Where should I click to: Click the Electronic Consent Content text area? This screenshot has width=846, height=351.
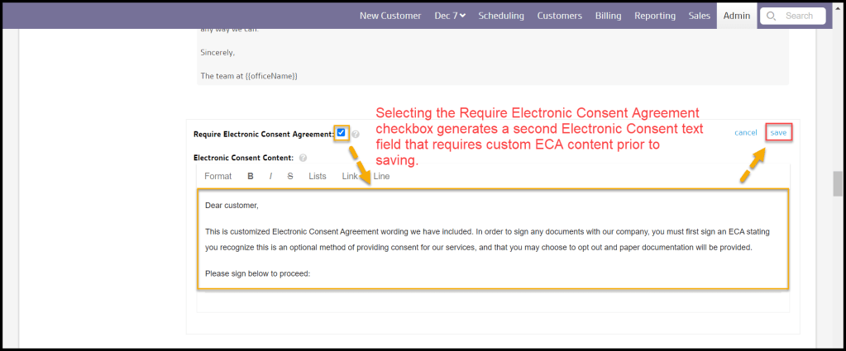point(492,240)
